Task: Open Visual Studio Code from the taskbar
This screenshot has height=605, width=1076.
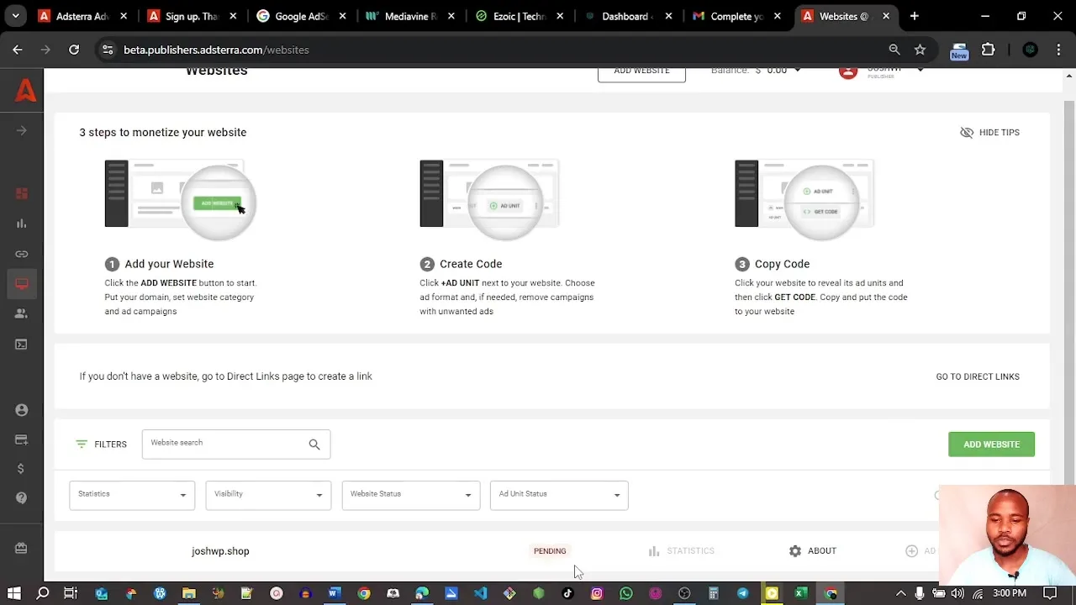Action: point(480,593)
